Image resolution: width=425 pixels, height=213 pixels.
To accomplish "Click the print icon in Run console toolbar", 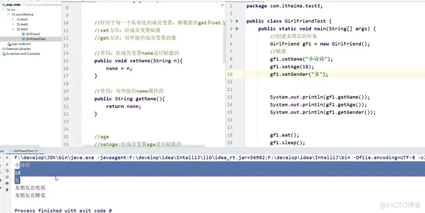I will pos(7,183).
